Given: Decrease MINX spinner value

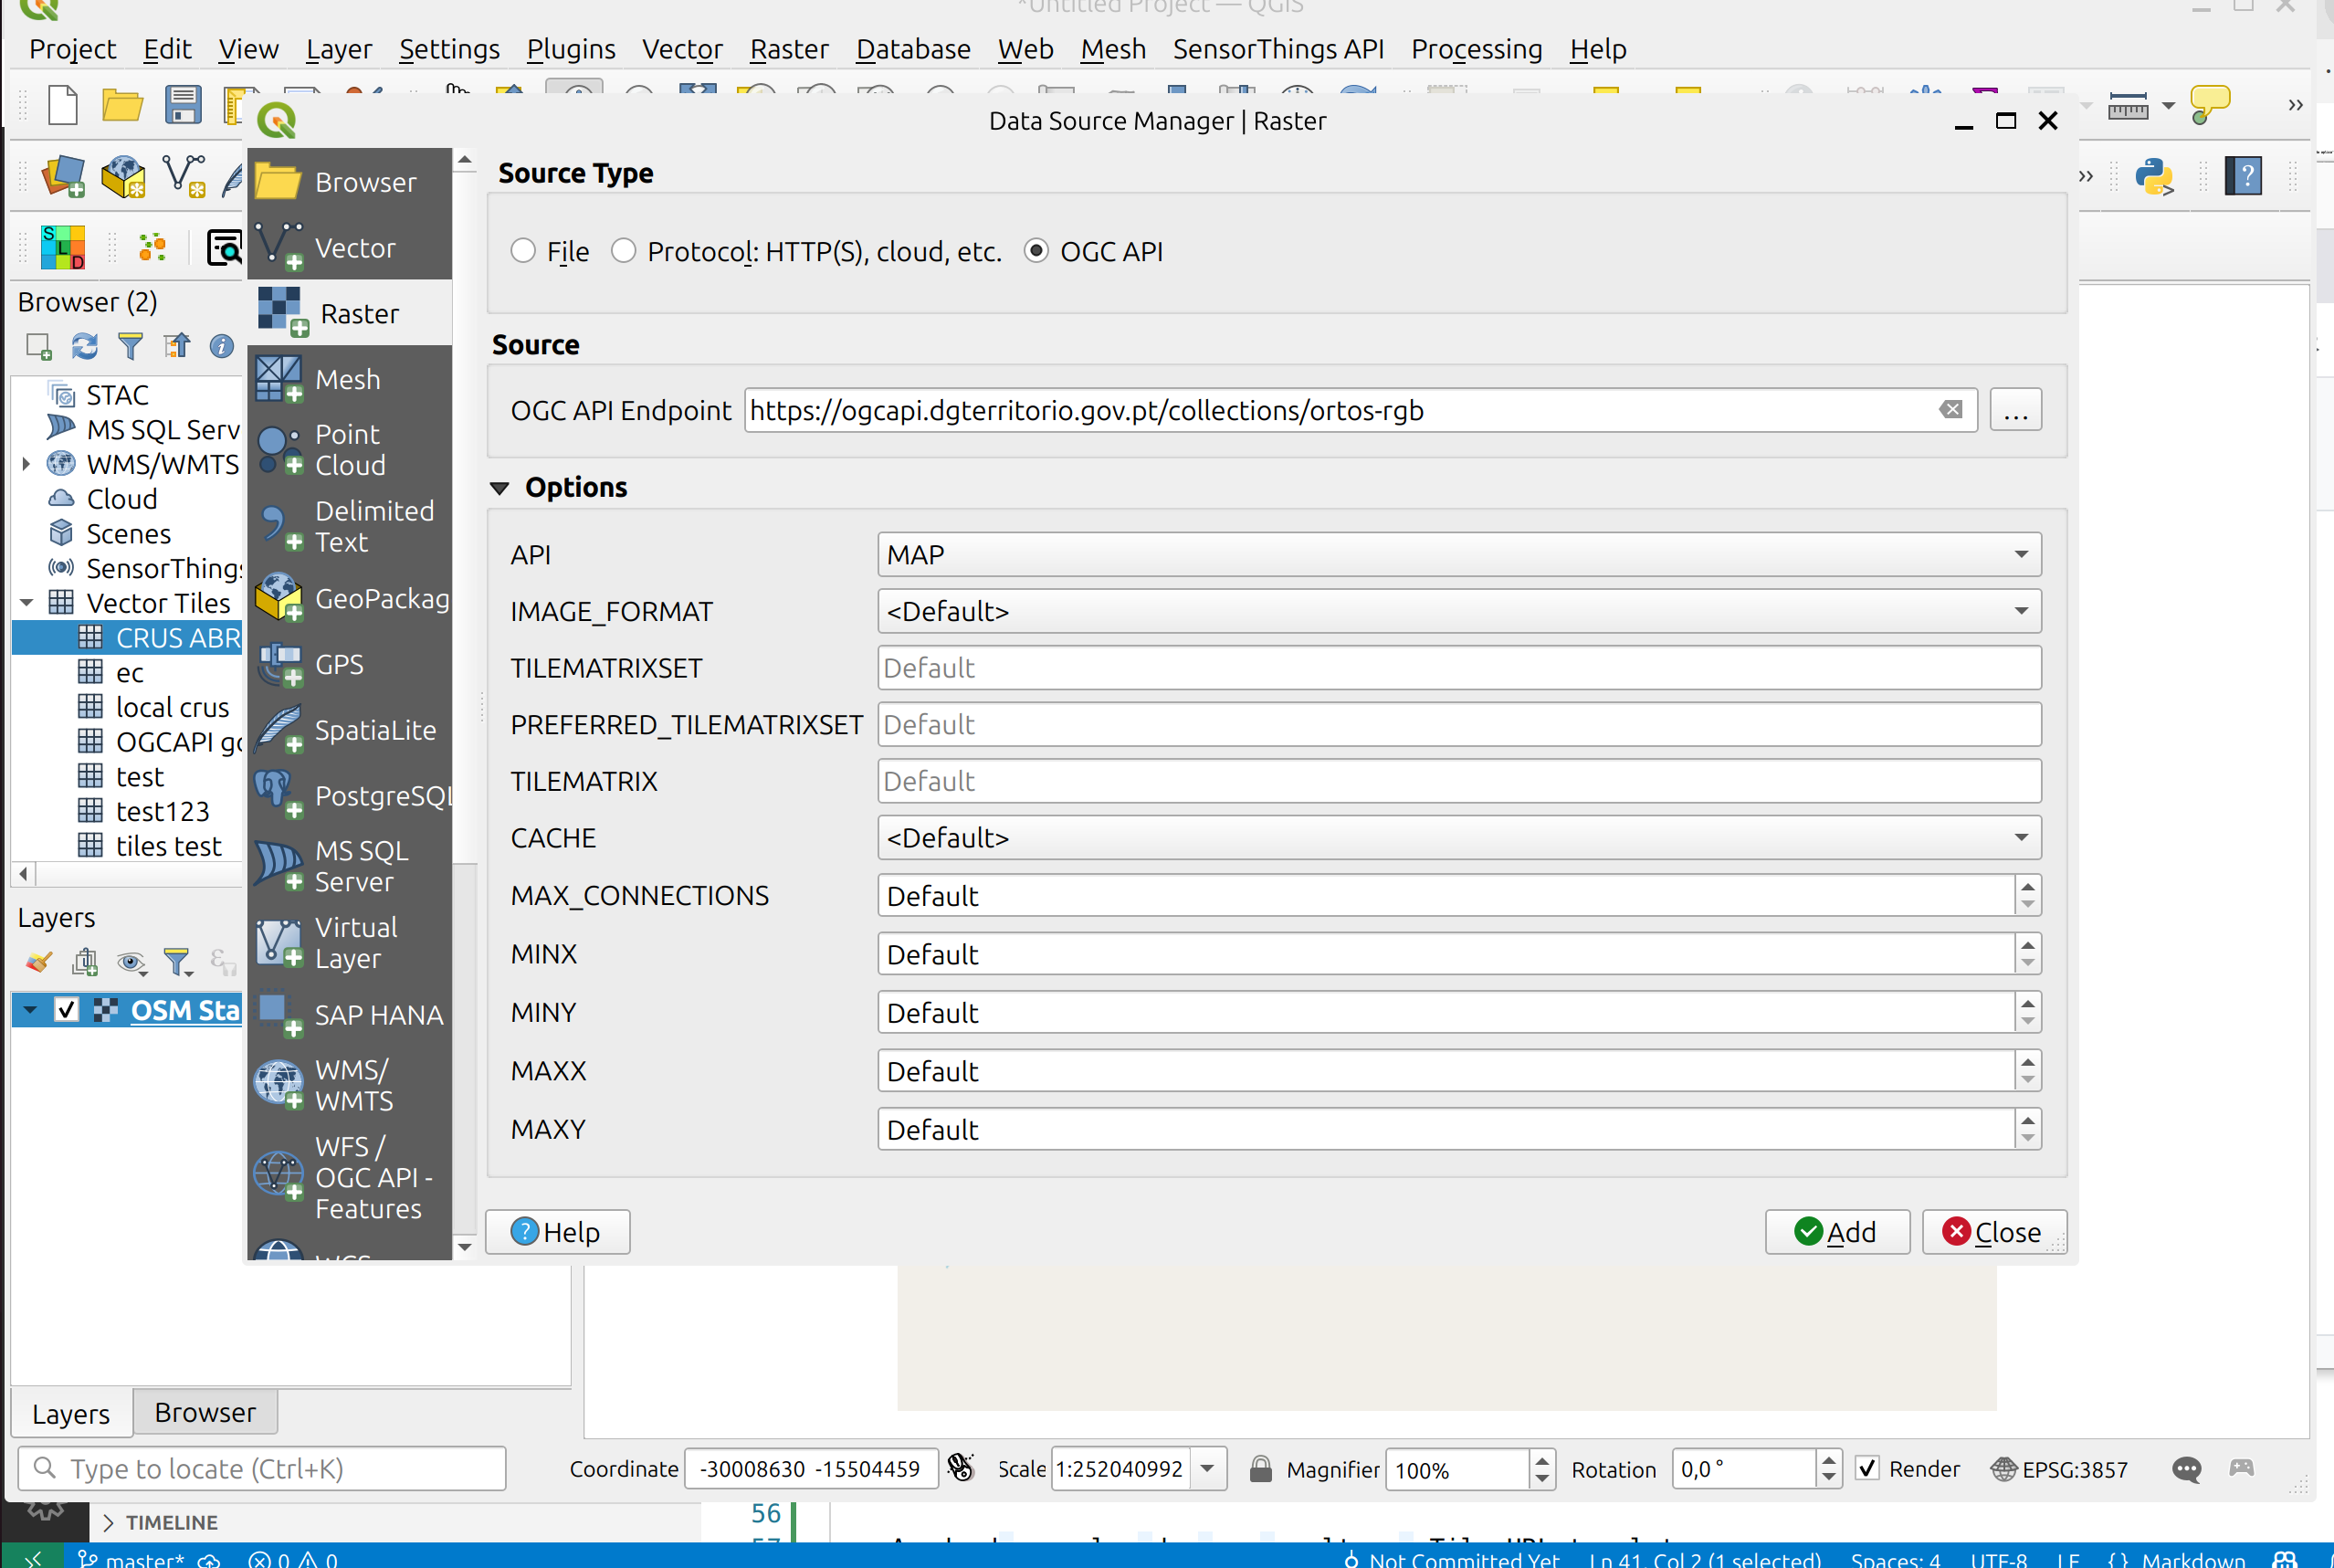Looking at the screenshot, I should 2027,964.
